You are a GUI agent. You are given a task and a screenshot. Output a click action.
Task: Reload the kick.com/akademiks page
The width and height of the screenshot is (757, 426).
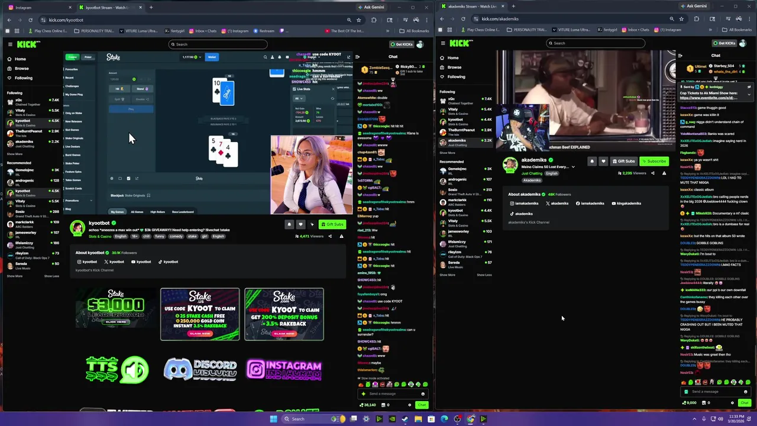[463, 19]
